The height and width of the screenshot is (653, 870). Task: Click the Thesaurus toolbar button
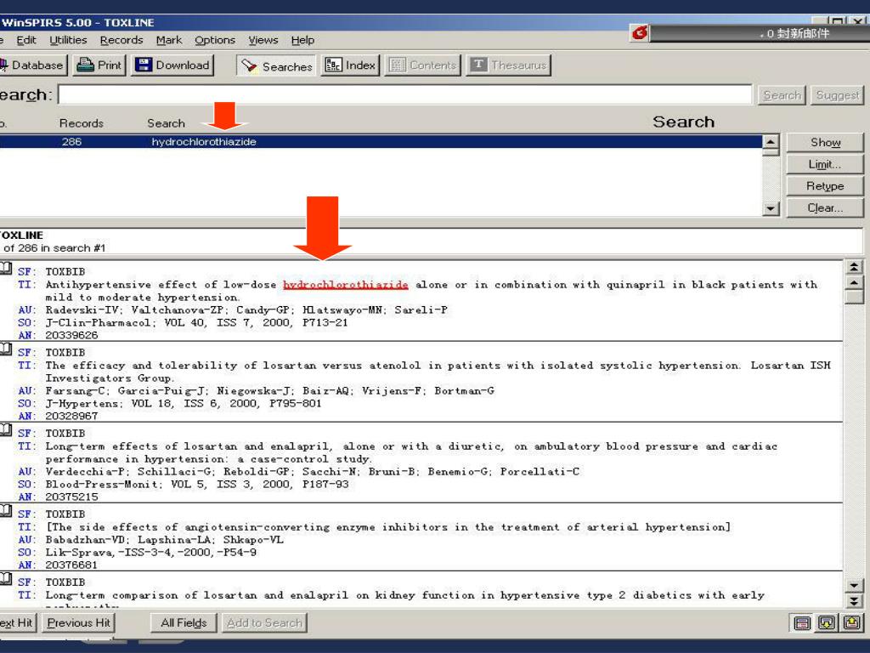(x=508, y=65)
